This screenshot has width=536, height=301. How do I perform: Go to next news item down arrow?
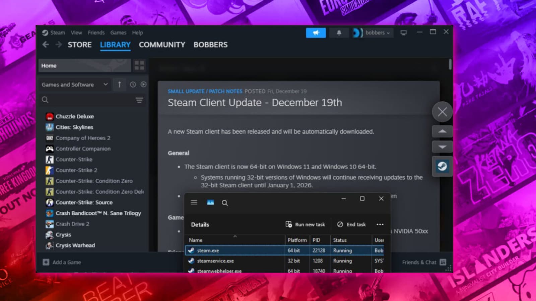point(442,147)
